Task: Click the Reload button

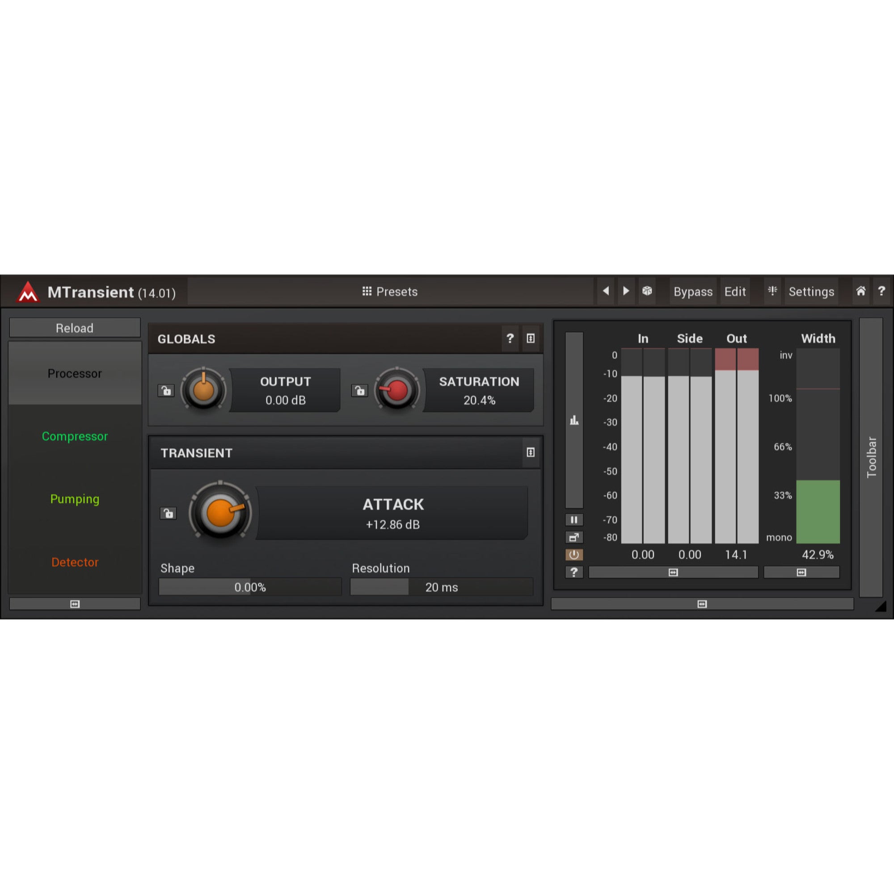Action: click(75, 328)
